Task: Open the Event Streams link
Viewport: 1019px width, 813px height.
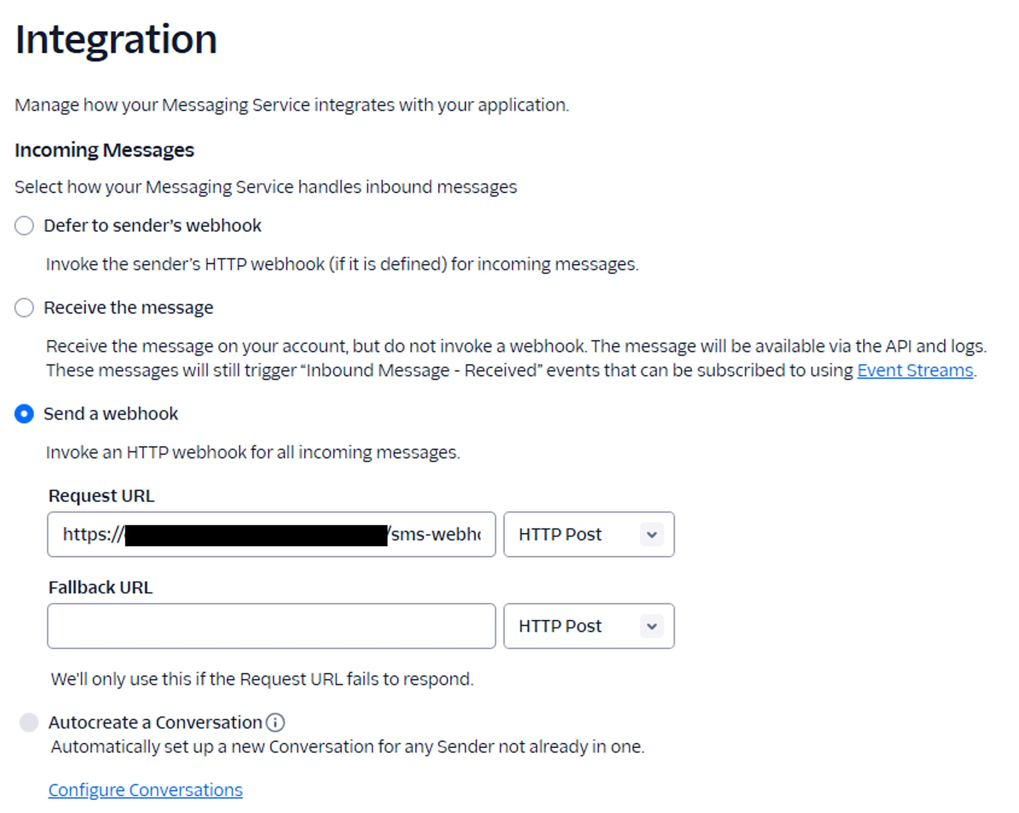Action: pos(915,370)
